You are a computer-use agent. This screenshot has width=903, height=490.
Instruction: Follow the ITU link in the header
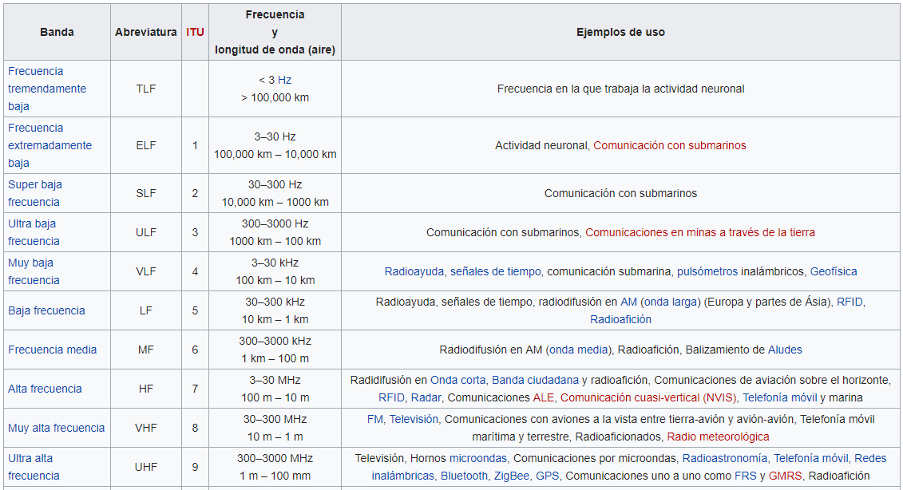194,32
